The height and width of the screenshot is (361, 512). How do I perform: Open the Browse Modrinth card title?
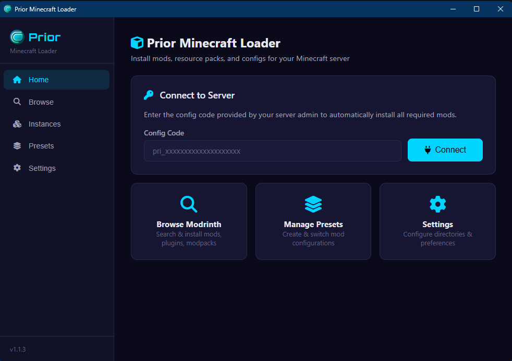tap(189, 225)
